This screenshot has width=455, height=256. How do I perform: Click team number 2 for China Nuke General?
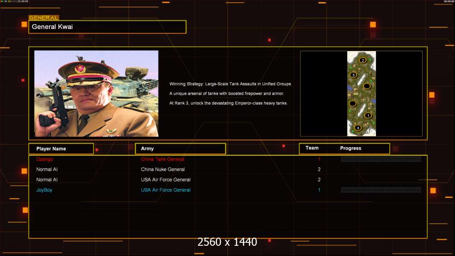[319, 169]
